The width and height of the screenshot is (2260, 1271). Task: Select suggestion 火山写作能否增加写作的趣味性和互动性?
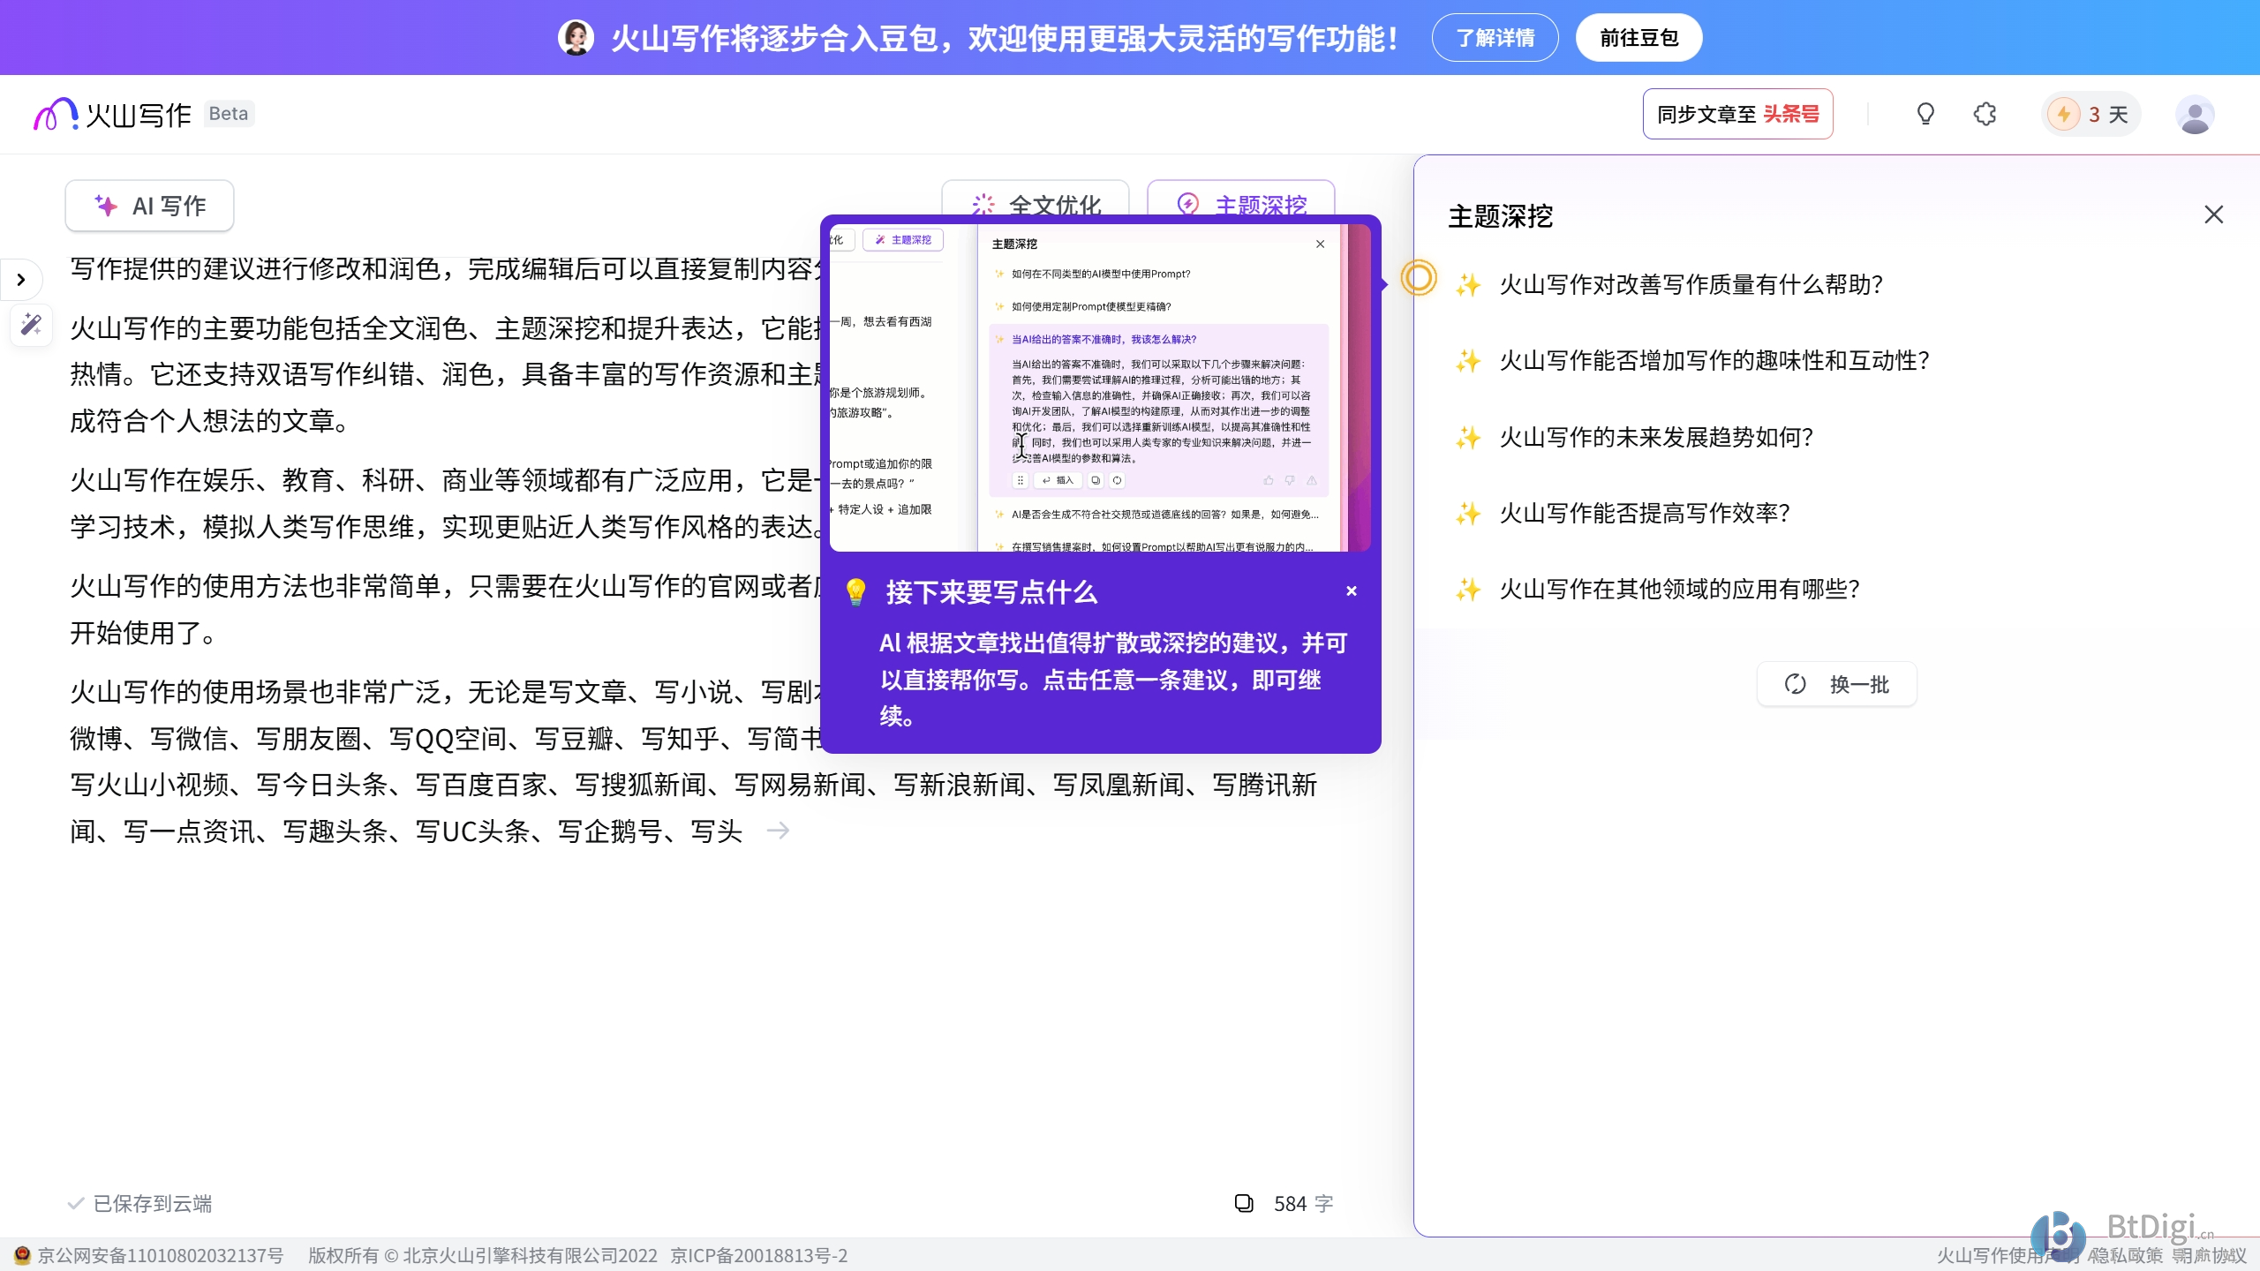coord(1714,360)
